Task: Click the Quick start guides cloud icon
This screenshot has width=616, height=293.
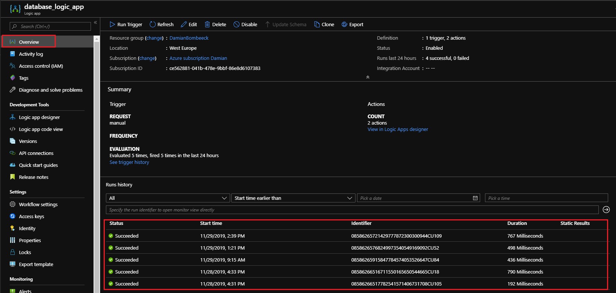Action: (12, 165)
